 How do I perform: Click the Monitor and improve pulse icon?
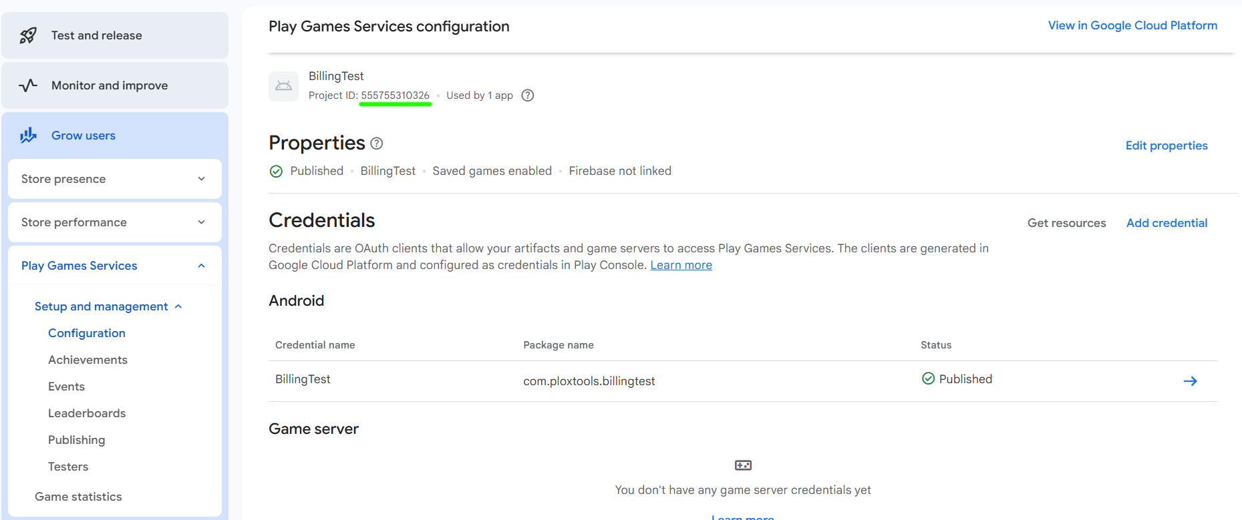[28, 85]
